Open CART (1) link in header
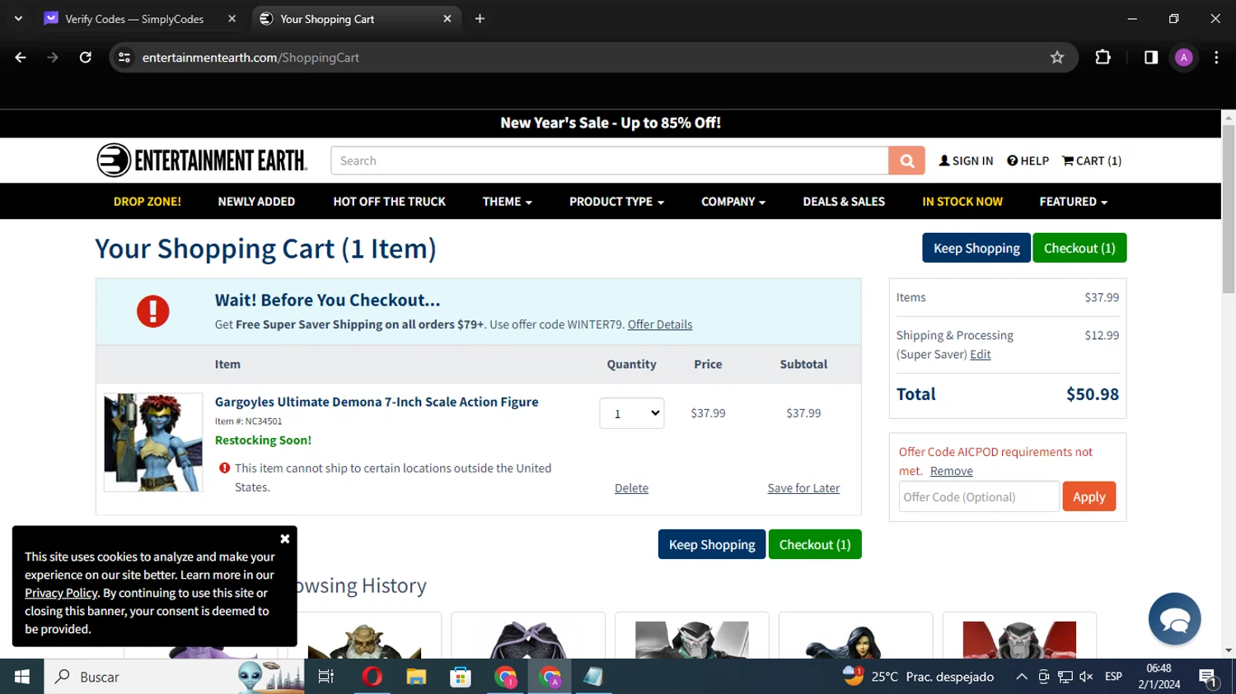The image size is (1236, 694). pos(1092,161)
